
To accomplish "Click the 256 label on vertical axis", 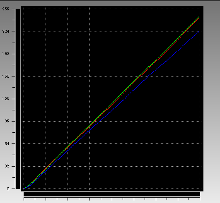I will click(x=6, y=9).
